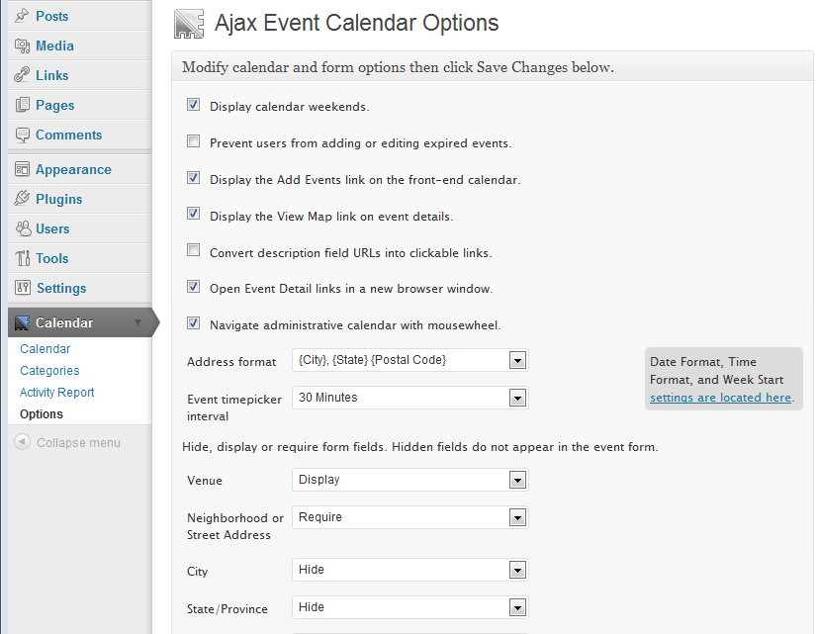This screenshot has width=818, height=634.
Task: Collapse the Calendar menu arrow
Action: pyautogui.click(x=138, y=322)
